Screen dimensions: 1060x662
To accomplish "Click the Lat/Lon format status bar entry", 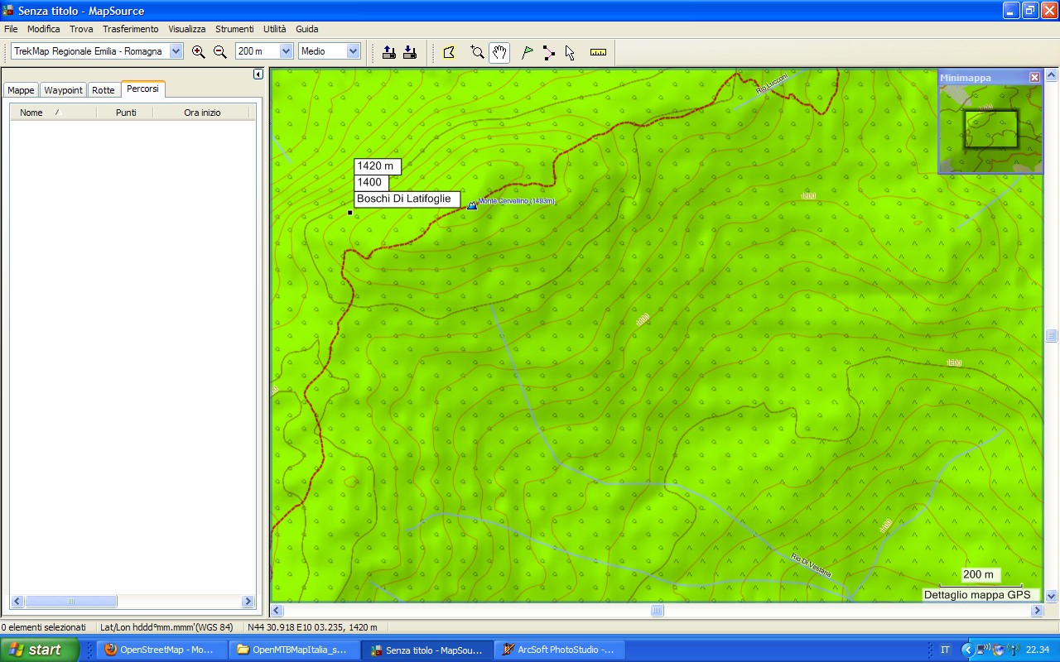I will pyautogui.click(x=166, y=627).
